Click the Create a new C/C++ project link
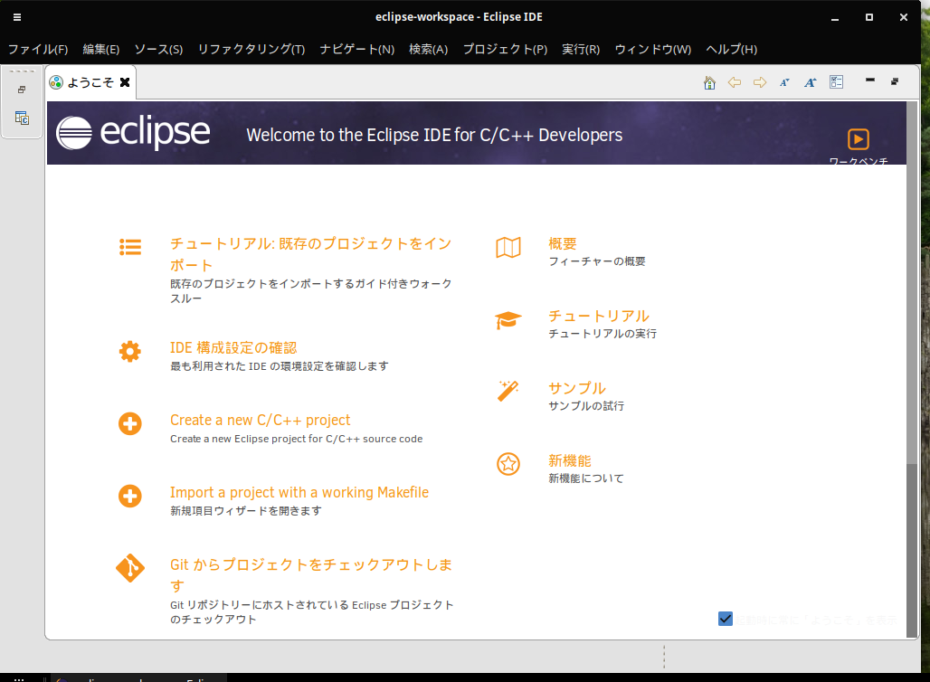 tap(261, 420)
